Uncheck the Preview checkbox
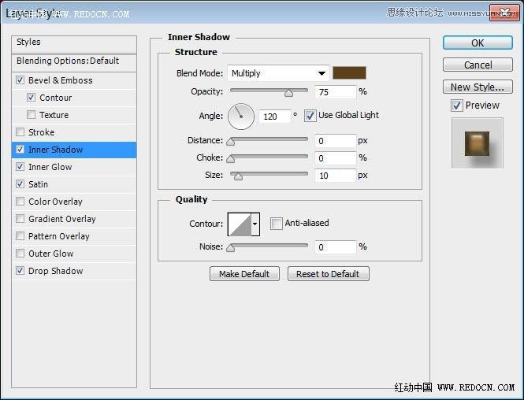The height and width of the screenshot is (400, 524). tap(456, 106)
